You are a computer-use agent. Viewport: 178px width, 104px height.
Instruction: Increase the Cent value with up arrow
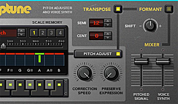pos(108,34)
